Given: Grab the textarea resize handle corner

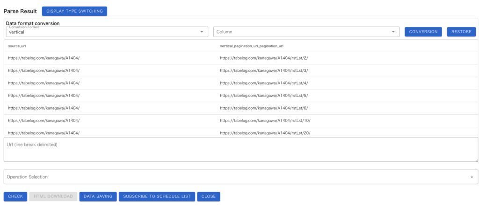Looking at the screenshot, I should pos(477,160).
